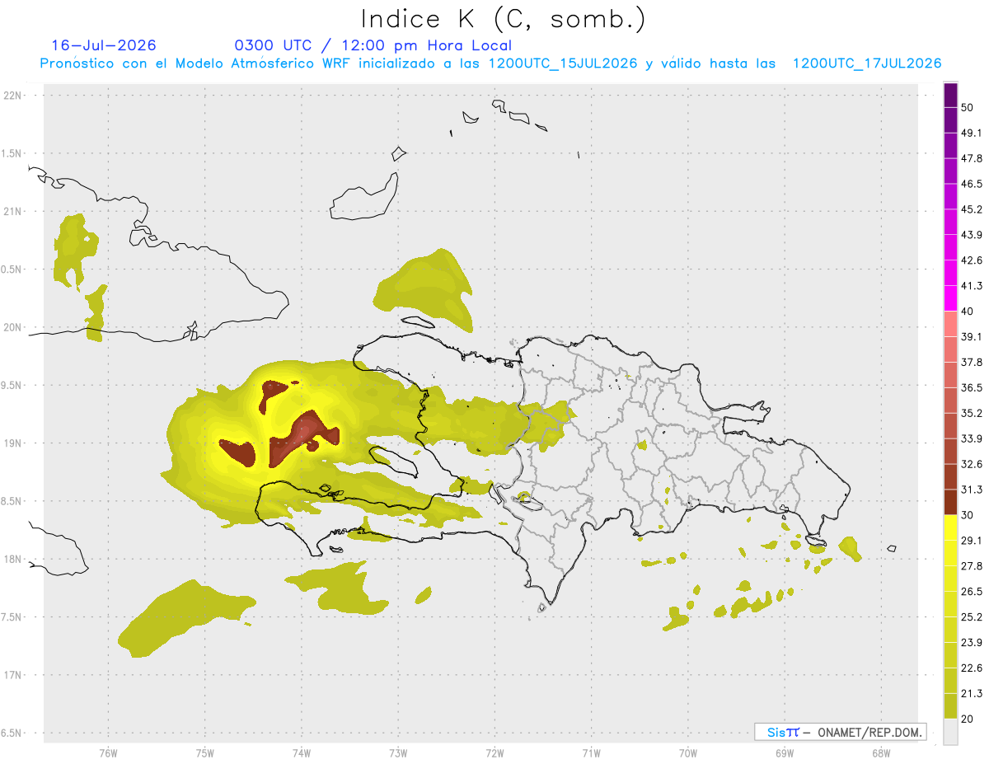Screen dimensions: 989x764
Task: Click longitude axis label "75W"
Action: click(205, 753)
